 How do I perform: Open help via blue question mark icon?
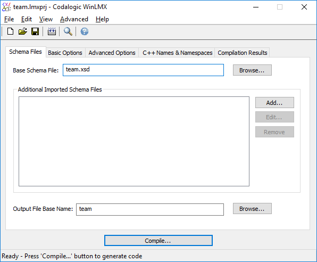(85, 31)
